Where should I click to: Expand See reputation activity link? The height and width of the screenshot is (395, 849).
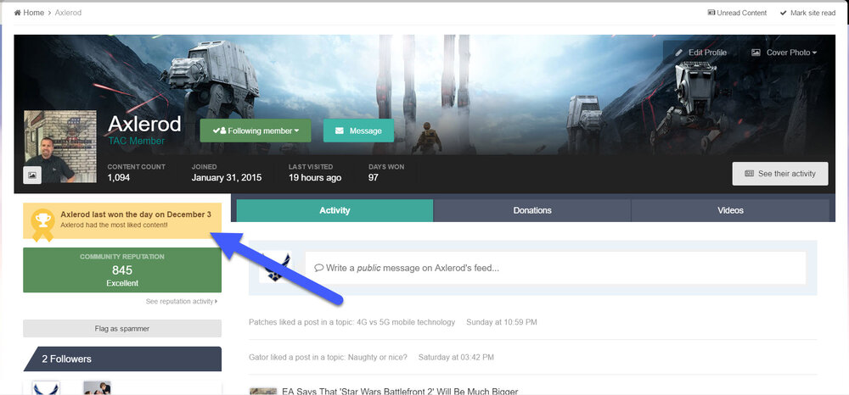tap(181, 301)
